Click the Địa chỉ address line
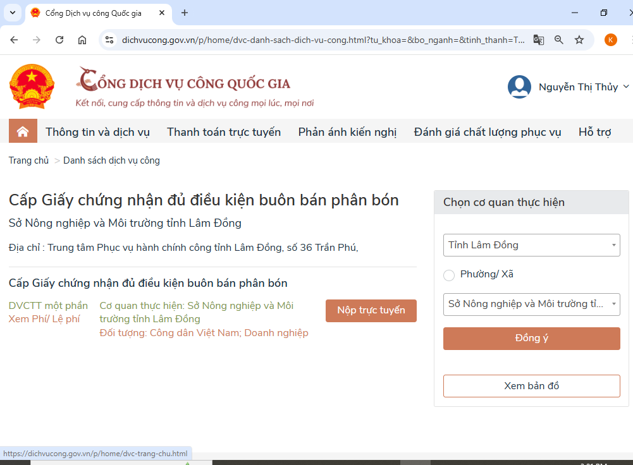The height and width of the screenshot is (465, 633). [x=183, y=247]
